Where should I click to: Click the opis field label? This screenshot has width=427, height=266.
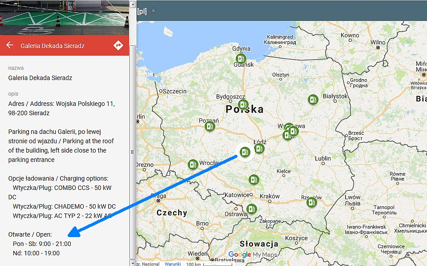pyautogui.click(x=13, y=94)
